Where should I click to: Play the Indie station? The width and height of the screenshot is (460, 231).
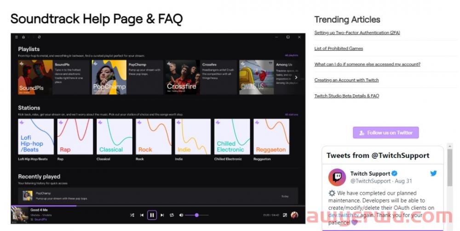pyautogui.click(x=193, y=137)
